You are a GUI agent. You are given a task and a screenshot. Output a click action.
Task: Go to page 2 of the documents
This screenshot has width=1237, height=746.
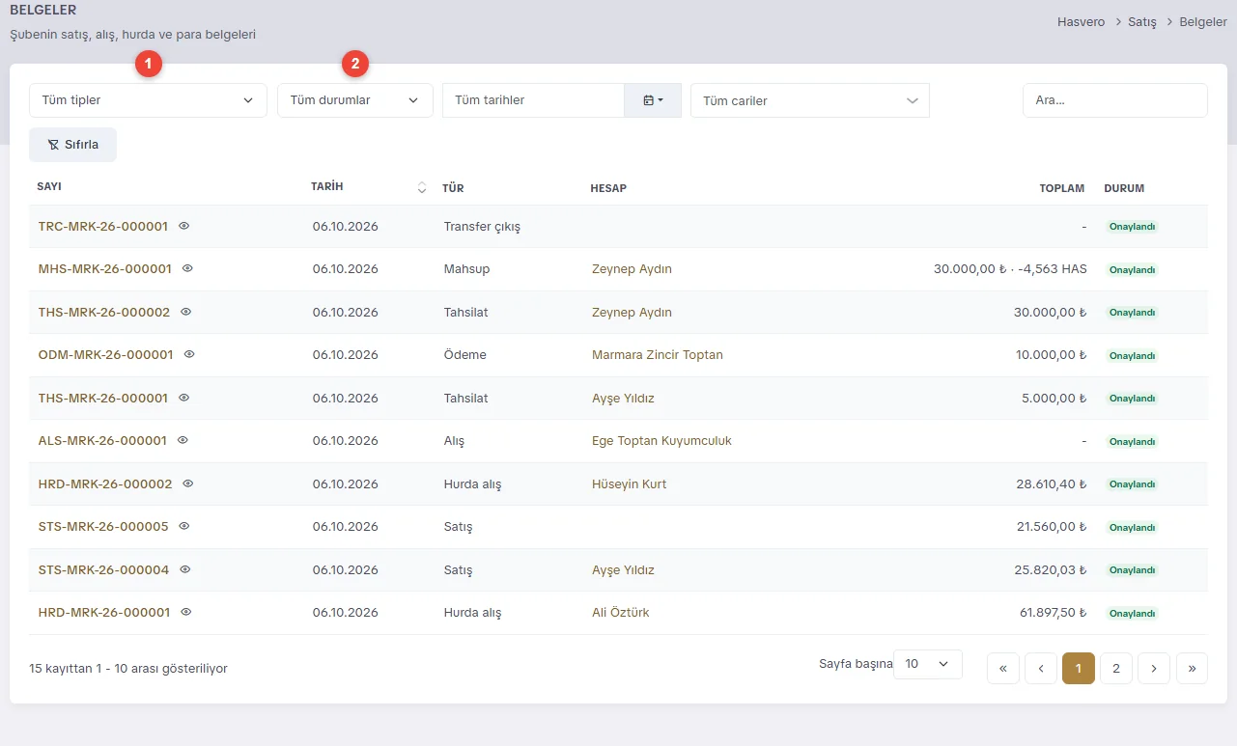(x=1116, y=668)
